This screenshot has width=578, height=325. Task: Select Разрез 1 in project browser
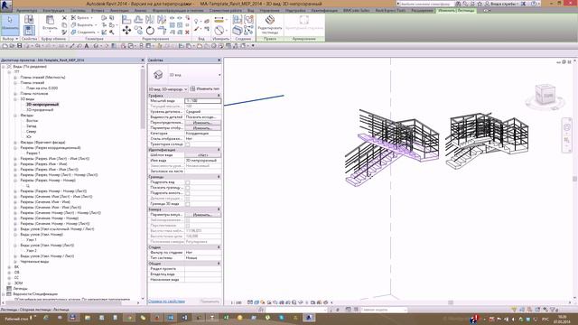(x=33, y=153)
